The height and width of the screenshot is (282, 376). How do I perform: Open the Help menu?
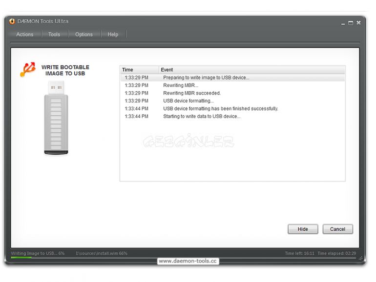(x=113, y=34)
